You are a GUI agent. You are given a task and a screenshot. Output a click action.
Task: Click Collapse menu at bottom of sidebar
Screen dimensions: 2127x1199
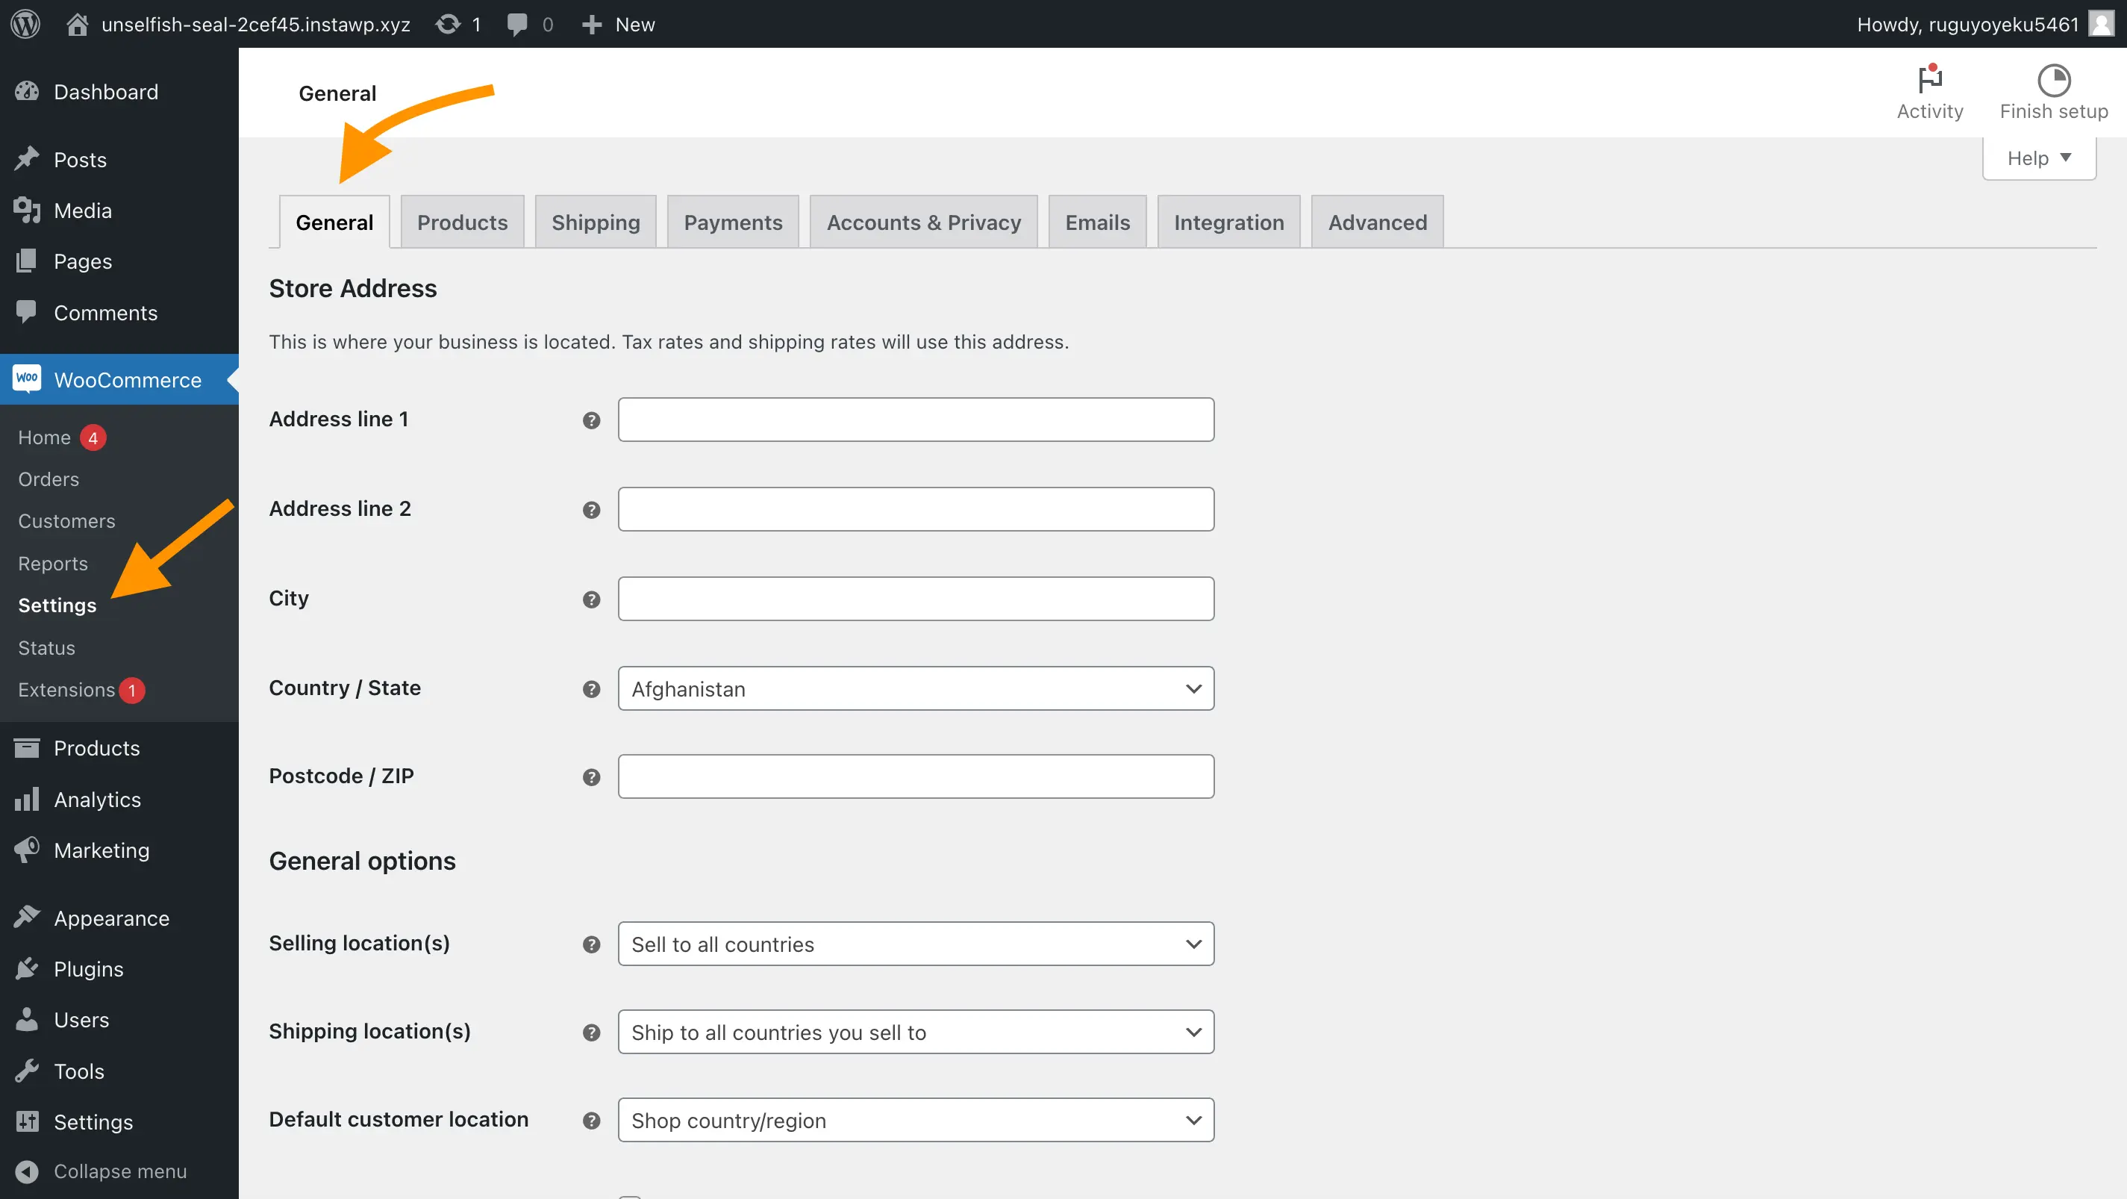pos(120,1170)
